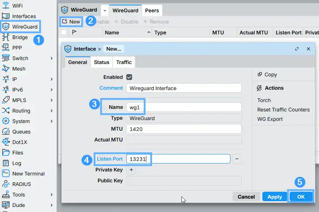The height and width of the screenshot is (212, 319).
Task: Click the WG Export action
Action: [270, 119]
